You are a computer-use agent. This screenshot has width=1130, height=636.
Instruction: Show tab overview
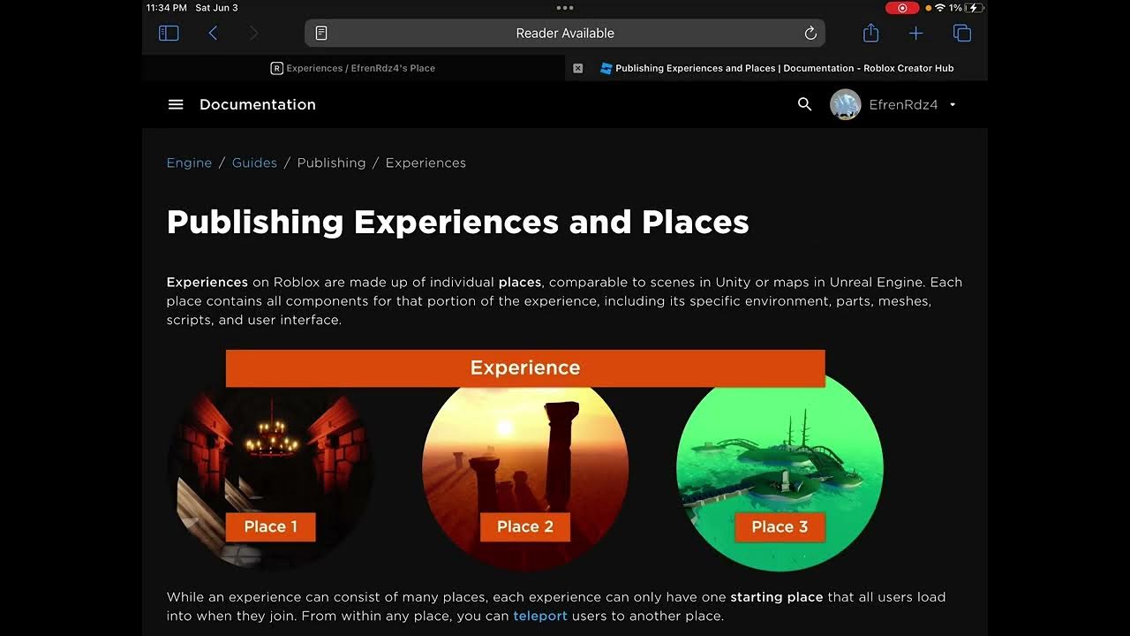pyautogui.click(x=962, y=33)
